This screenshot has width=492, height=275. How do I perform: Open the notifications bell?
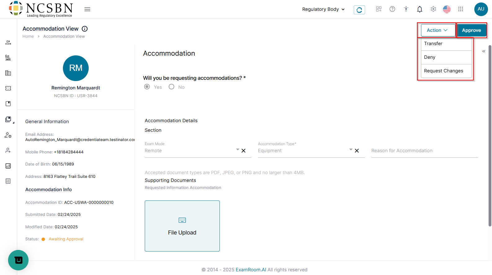pos(419,9)
